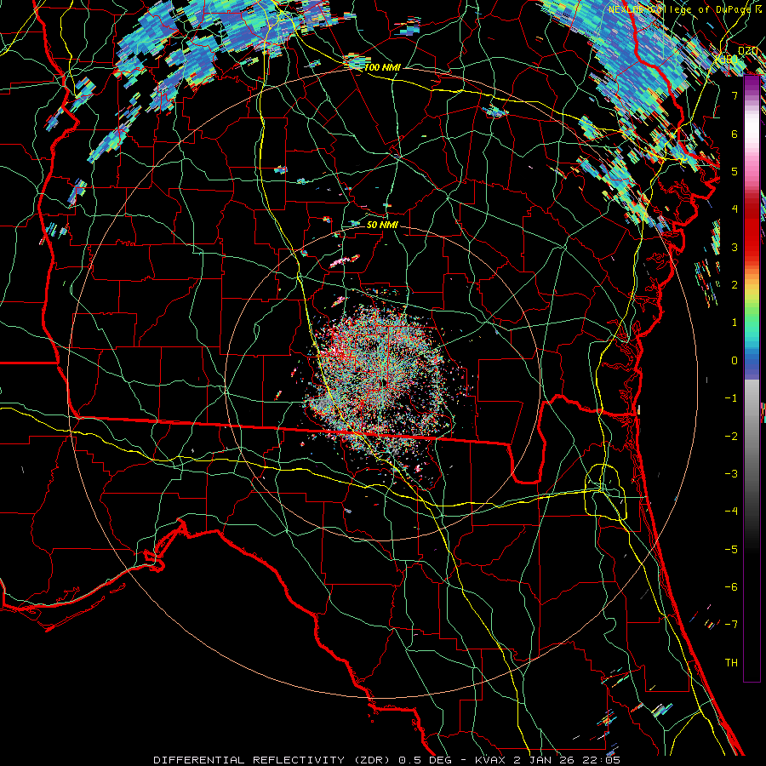This screenshot has width=766, height=766.
Task: Click the "100 NMI" range ring label
Action: pyautogui.click(x=382, y=67)
